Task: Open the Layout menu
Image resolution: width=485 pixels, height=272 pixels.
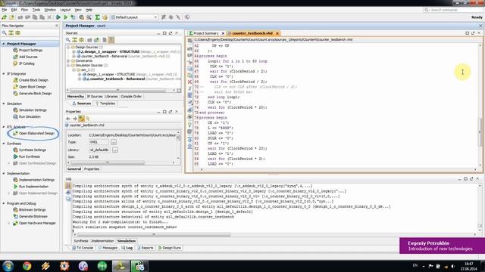Action: [65, 10]
